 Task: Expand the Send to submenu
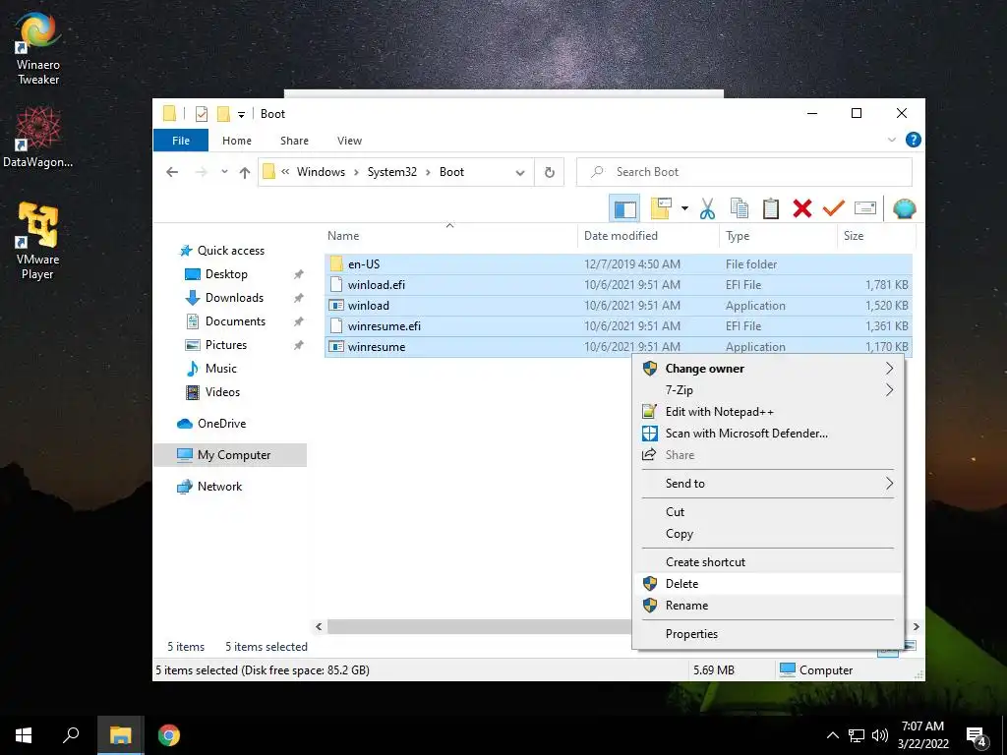pyautogui.click(x=768, y=484)
